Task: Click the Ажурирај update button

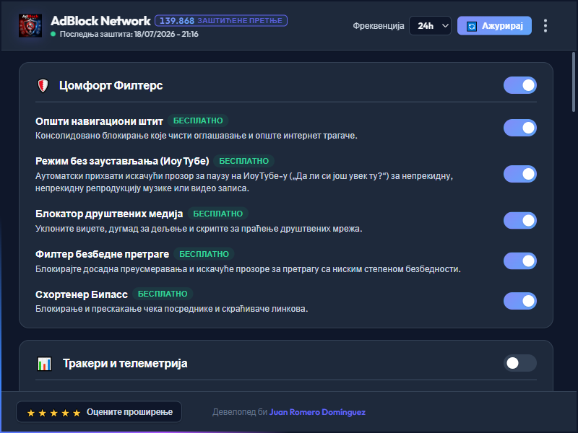Action: pos(494,26)
